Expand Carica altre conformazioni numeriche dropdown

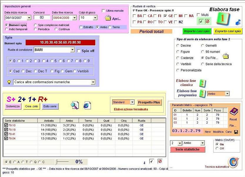click(93, 82)
